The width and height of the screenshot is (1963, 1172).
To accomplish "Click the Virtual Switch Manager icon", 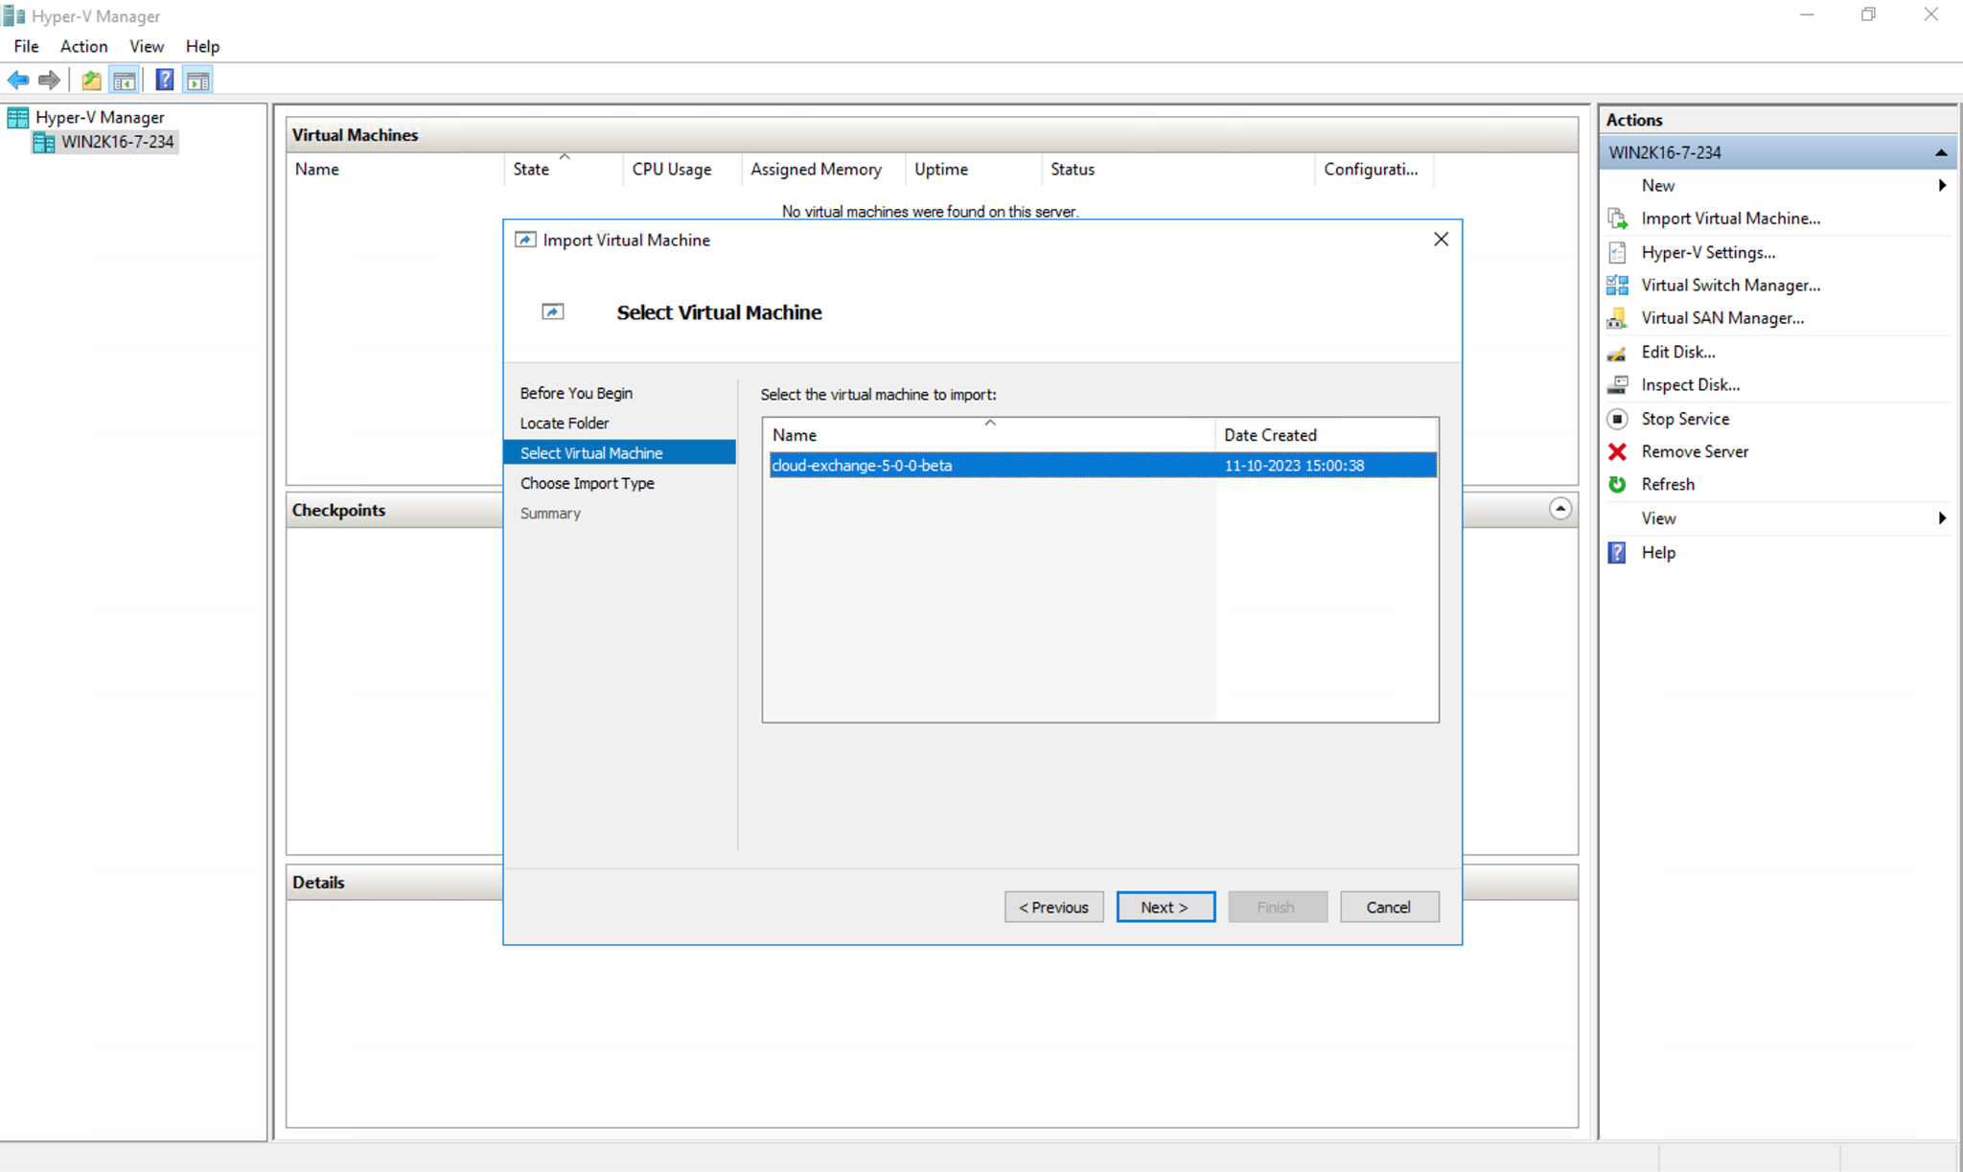I will tap(1618, 285).
